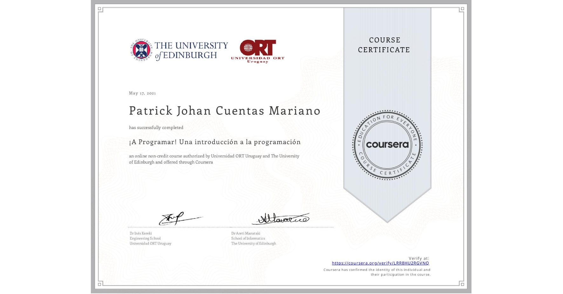Click 'Engineering School' text
Image resolution: width=563 pixels, height=294 pixels.
click(x=145, y=238)
